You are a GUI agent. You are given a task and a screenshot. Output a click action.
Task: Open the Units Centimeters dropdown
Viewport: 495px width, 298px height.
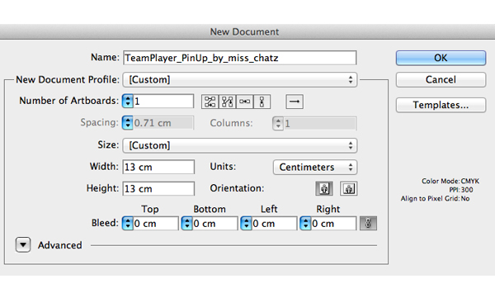click(x=315, y=168)
